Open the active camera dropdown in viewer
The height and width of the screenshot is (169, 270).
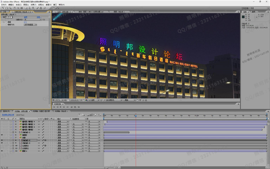click(114, 100)
